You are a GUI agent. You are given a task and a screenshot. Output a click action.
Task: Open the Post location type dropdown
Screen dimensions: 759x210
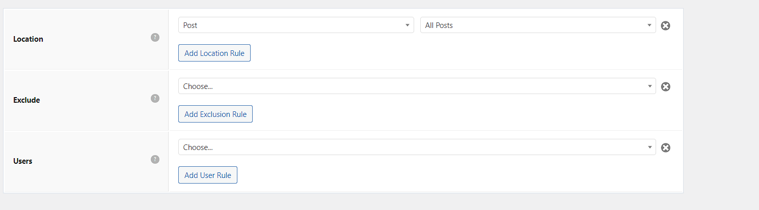pos(296,25)
